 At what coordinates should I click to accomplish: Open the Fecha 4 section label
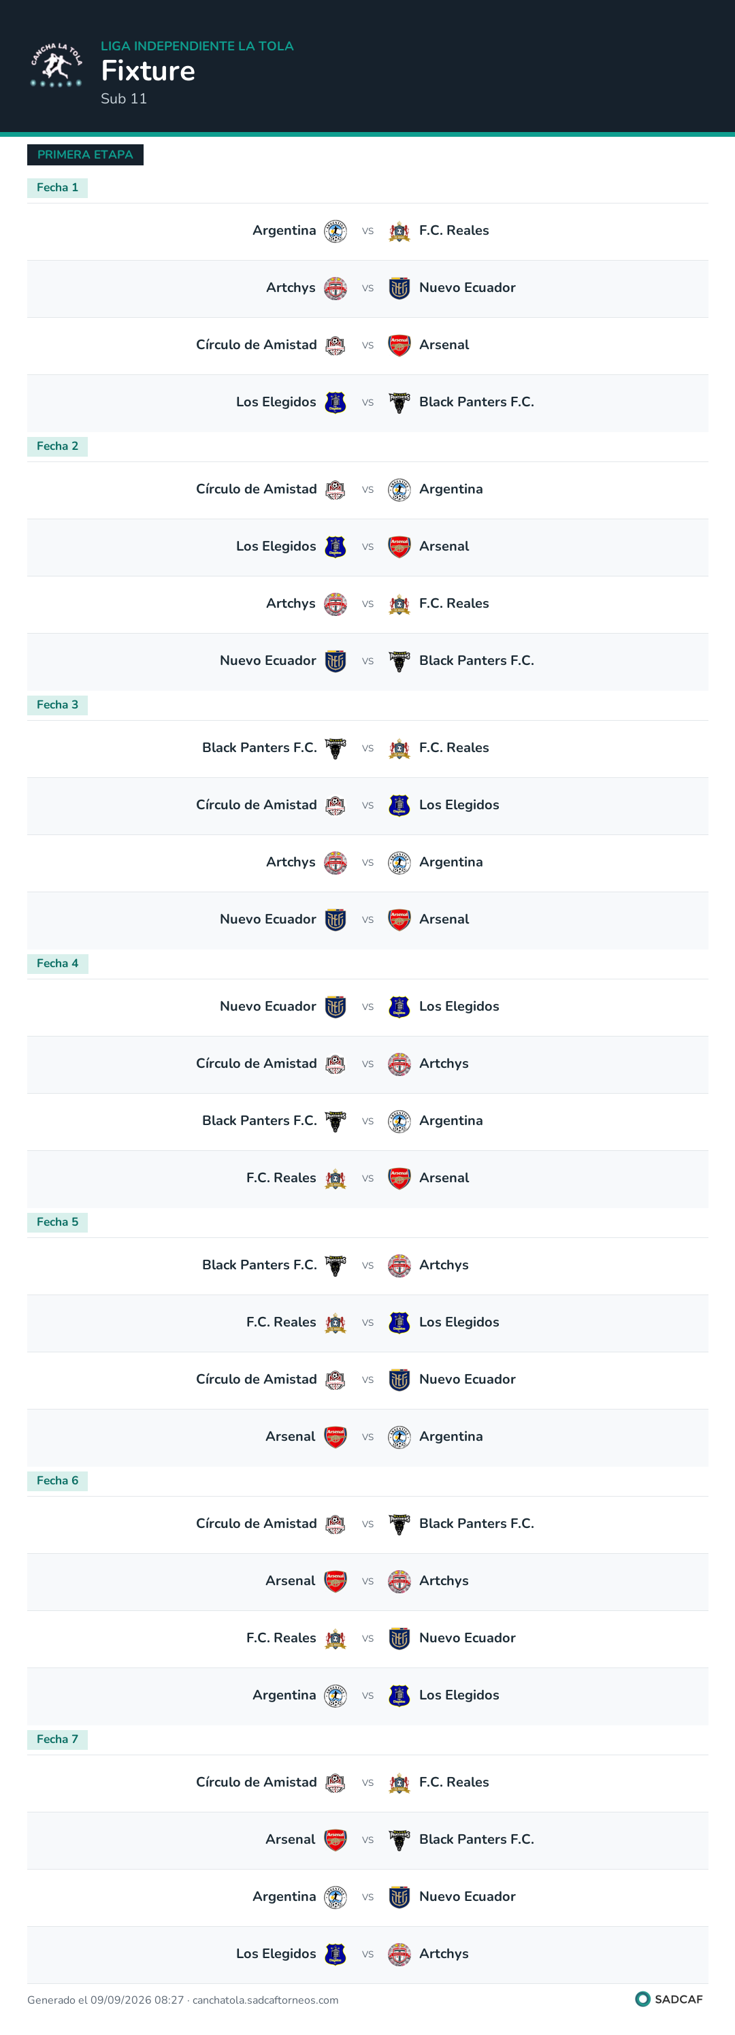58,964
